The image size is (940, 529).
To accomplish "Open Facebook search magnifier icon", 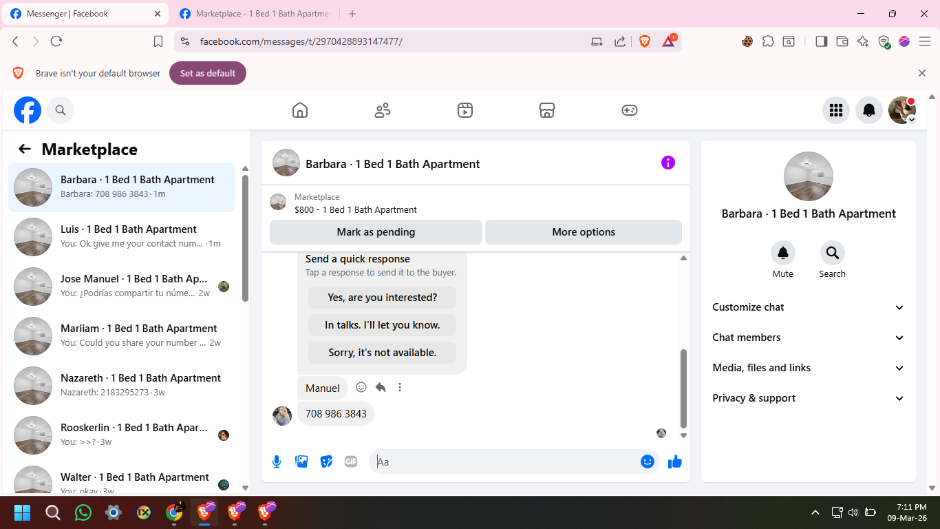I will pos(61,110).
